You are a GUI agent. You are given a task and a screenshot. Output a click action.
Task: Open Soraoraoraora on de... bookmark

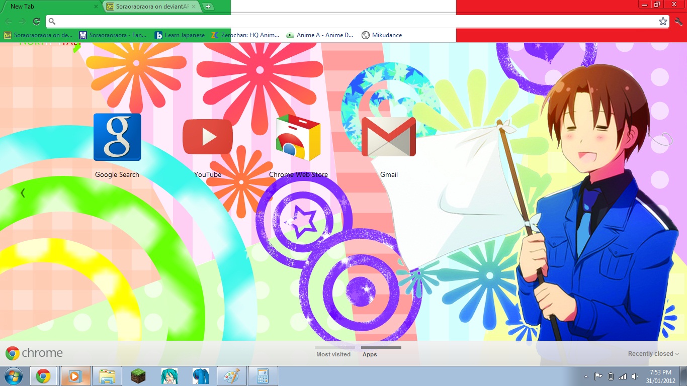(38, 35)
